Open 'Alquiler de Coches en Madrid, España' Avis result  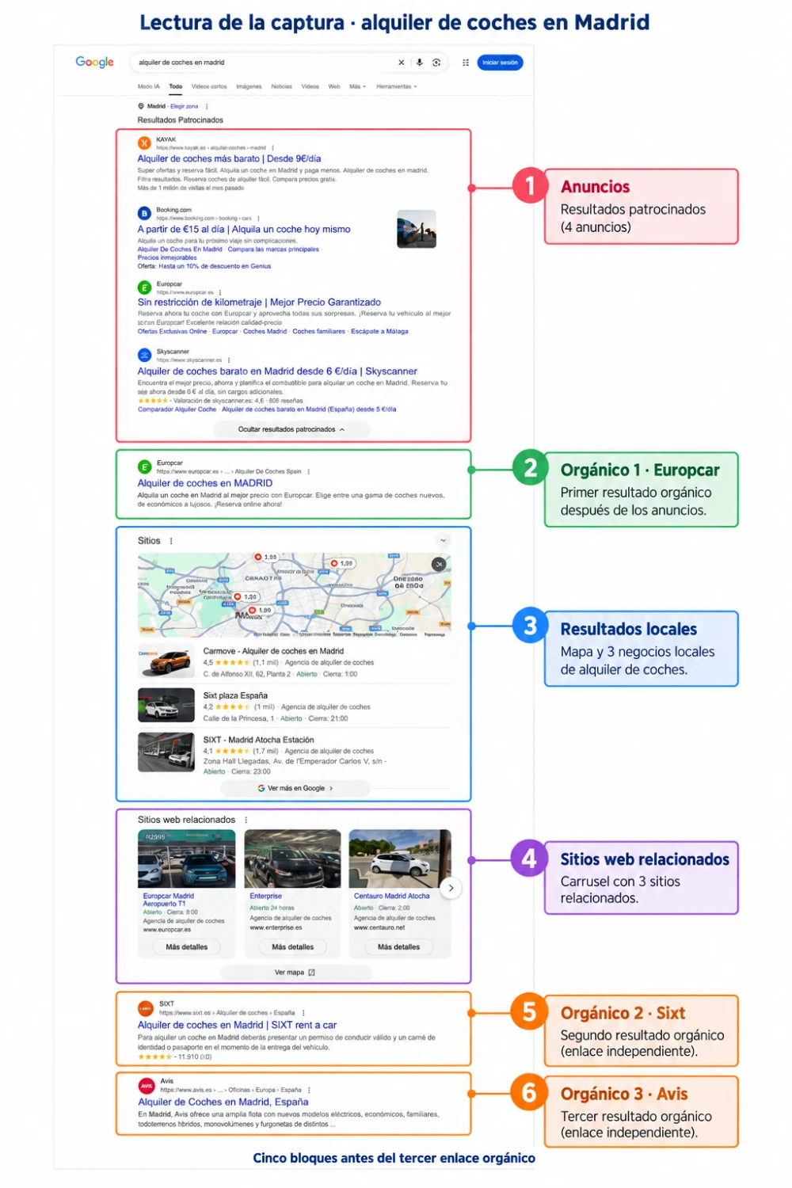pyautogui.click(x=223, y=1102)
